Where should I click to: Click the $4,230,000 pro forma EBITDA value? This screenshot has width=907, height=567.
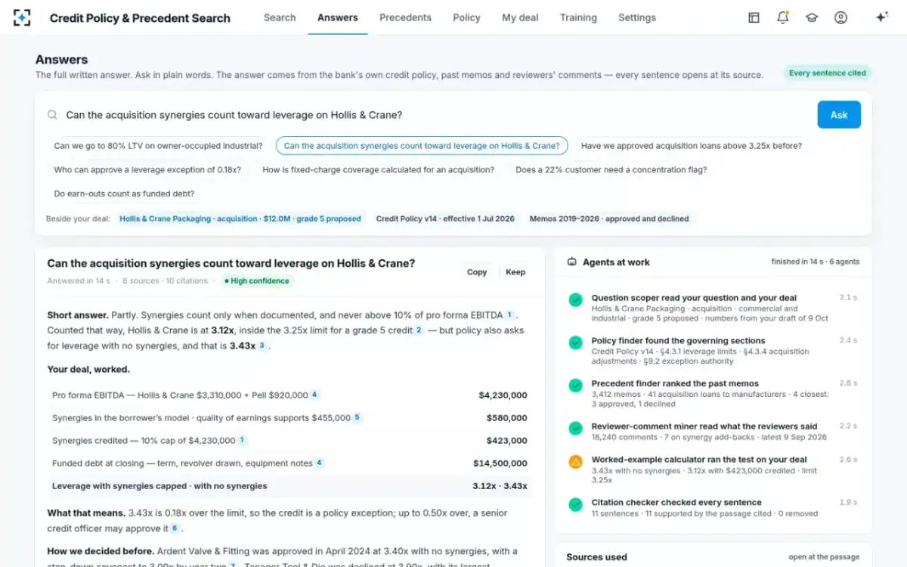click(503, 395)
